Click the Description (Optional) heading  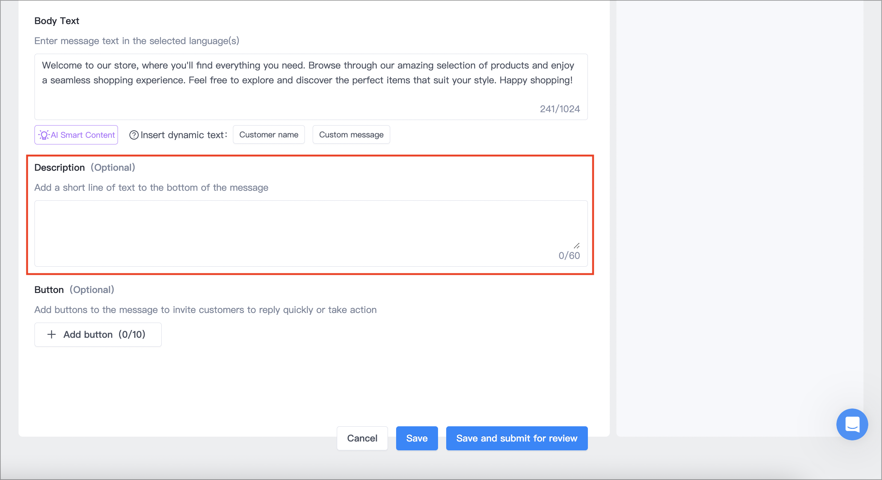click(x=85, y=167)
